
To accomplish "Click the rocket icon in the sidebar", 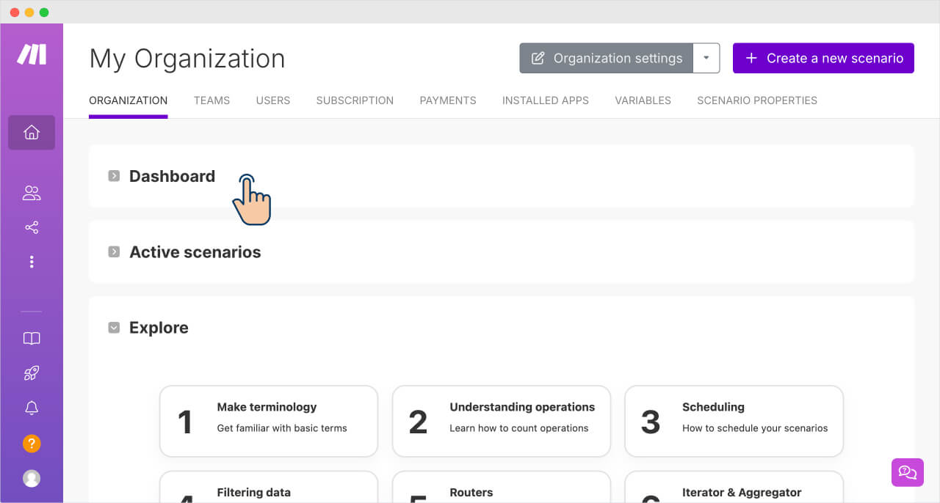I will pos(31,372).
